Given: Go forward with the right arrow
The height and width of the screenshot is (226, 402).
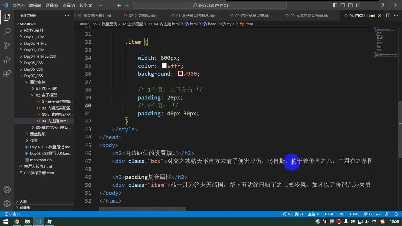Looking at the screenshot, I should [126, 5].
